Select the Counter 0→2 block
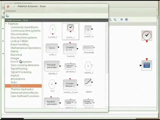This screenshot has height=120, width=160. point(70,48)
